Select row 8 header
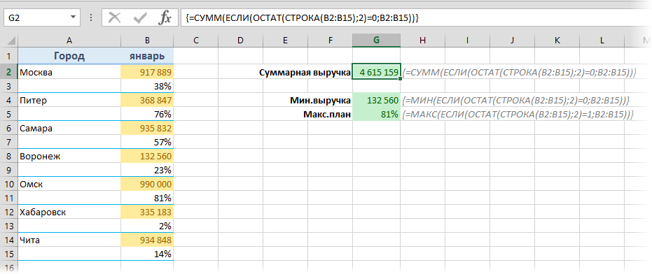 [9, 156]
